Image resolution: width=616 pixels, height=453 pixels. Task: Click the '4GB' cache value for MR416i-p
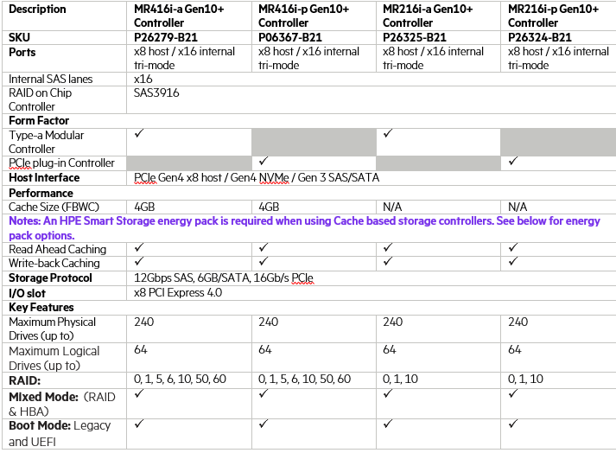coord(269,207)
